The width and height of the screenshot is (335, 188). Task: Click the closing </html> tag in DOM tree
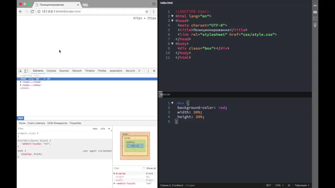(x=25, y=88)
